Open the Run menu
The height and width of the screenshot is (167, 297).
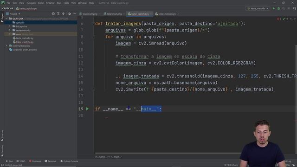click(x=59, y=3)
